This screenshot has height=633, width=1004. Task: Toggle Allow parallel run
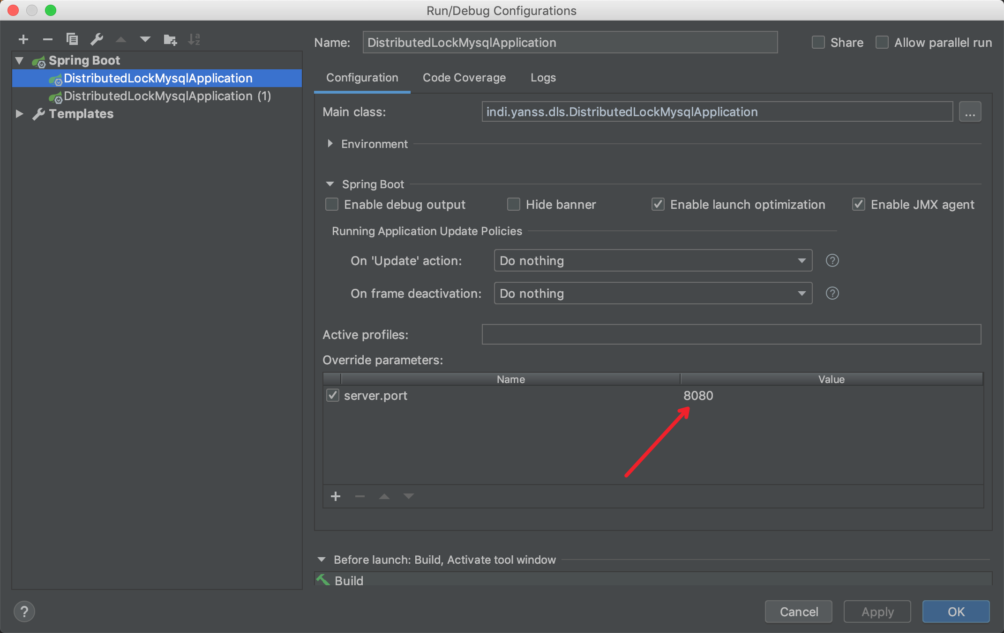[882, 43]
